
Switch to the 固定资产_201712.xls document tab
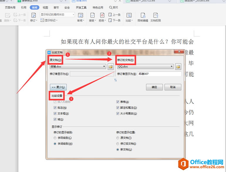(x=150, y=1)
